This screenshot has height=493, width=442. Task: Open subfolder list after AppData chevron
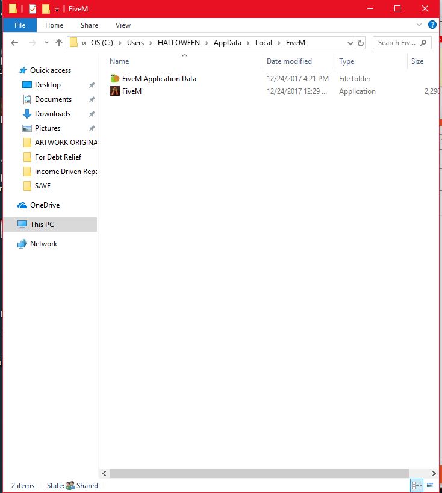248,43
